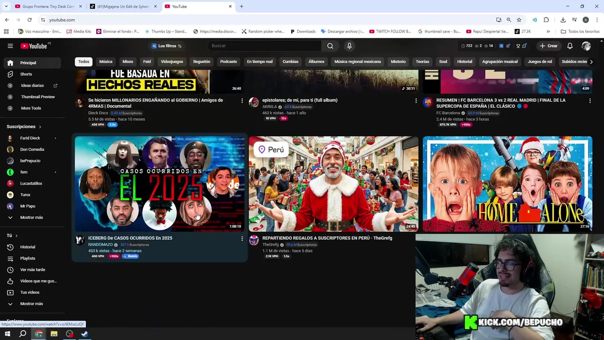Open REPARTIENDO REGALOS Perú video thumbnail
Viewport: 604px width, 340px height.
[x=333, y=184]
